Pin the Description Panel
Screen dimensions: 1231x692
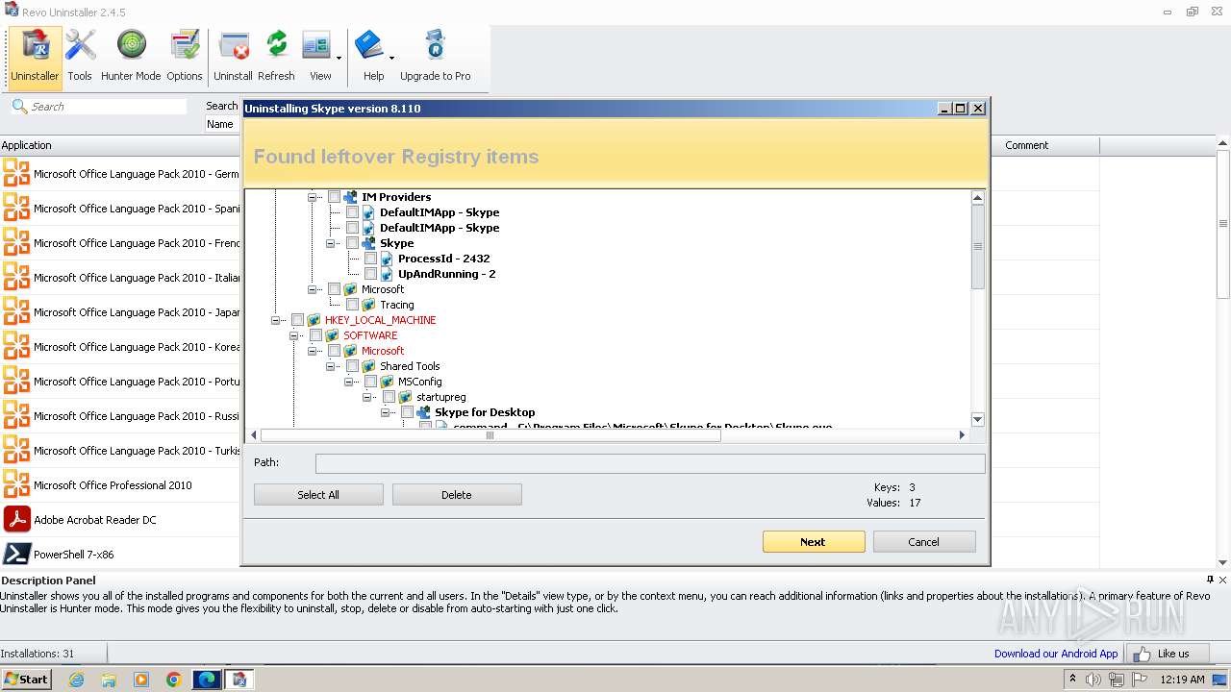[1210, 580]
